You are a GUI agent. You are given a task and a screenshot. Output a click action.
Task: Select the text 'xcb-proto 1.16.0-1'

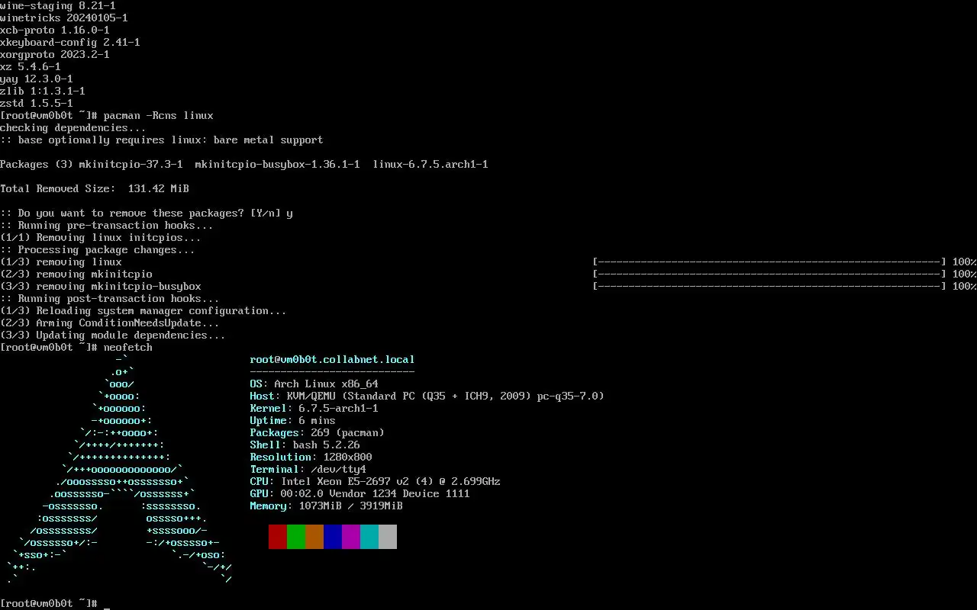click(55, 30)
